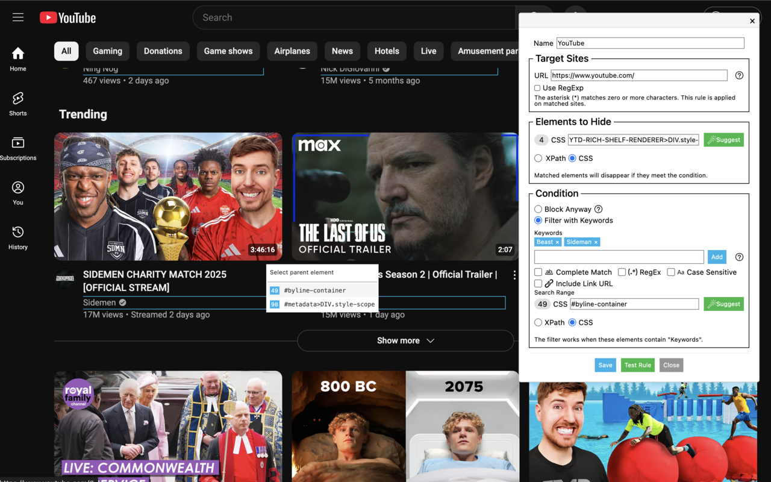Click the '17M views • Streamed 2 days ago' text
Viewport: 771px width, 482px height.
point(146,315)
